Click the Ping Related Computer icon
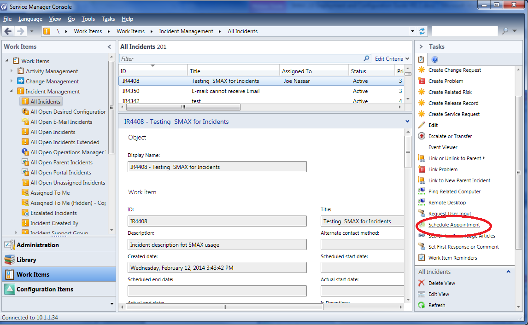The image size is (528, 325). point(421,192)
